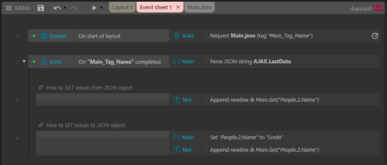Select the "Set People.2.Name to Linda" action
387x165 pixels.
pyautogui.click(x=293, y=137)
